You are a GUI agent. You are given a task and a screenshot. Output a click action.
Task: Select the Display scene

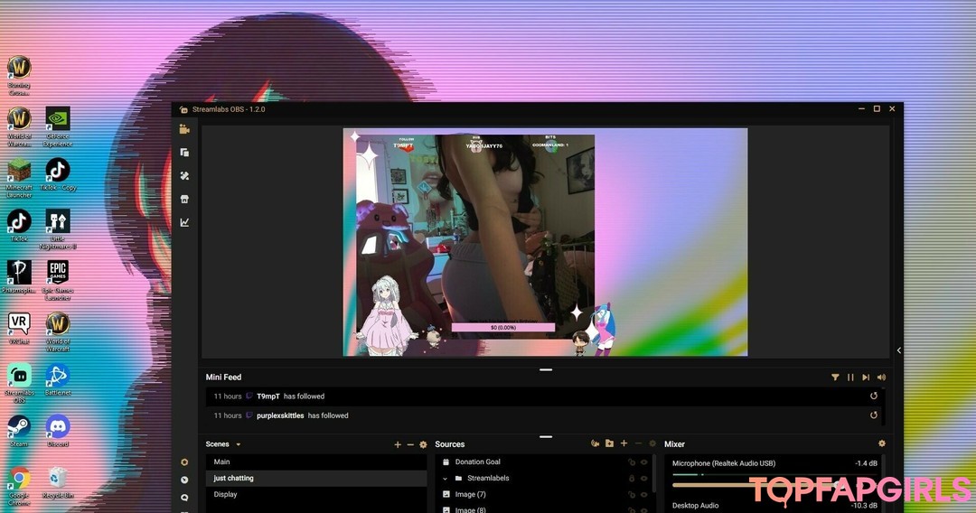[x=226, y=494]
